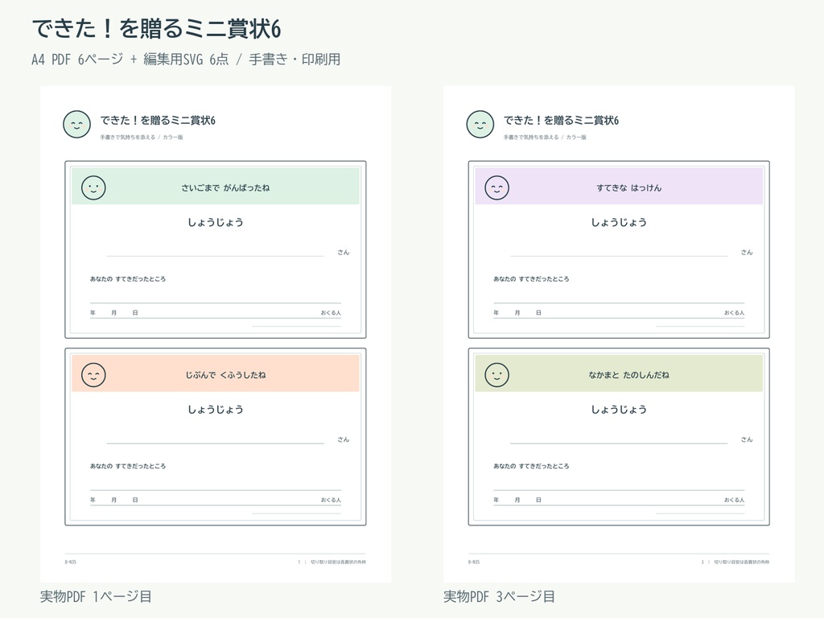Viewport: 824px width, 618px height.
Task: Click 年 月 日 date row in たのしんだね certificate
Action: pos(517,500)
